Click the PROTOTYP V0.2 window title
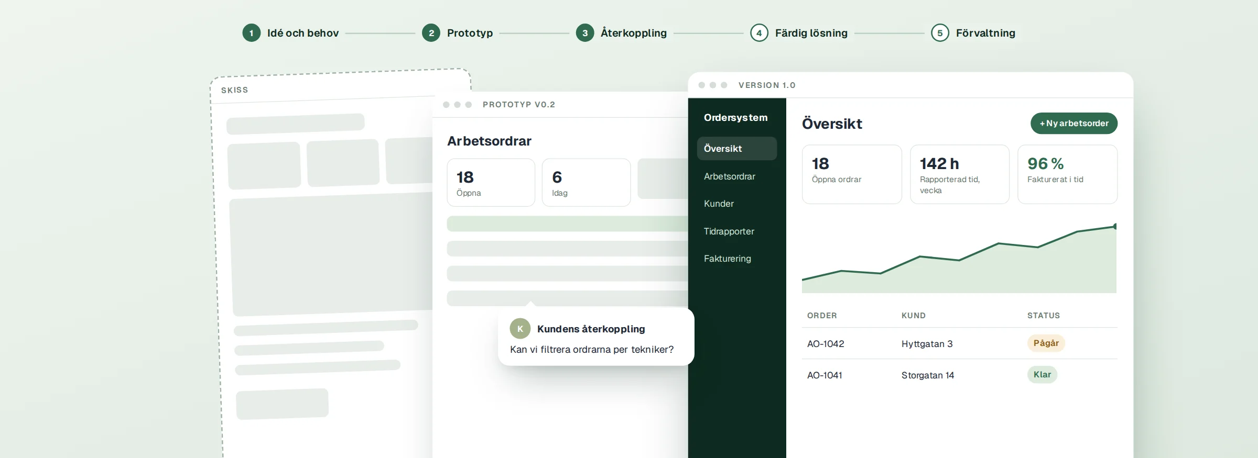This screenshot has height=458, width=1258. coord(519,105)
